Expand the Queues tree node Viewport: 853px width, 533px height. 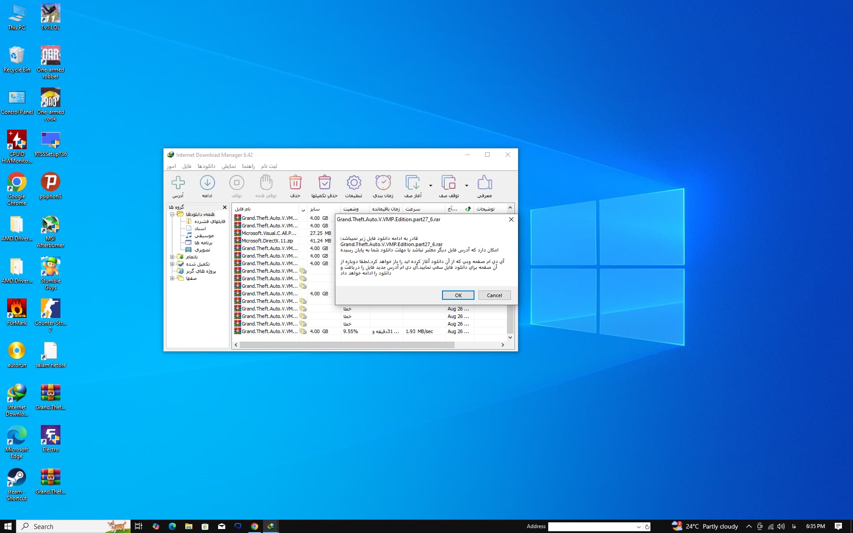[172, 278]
